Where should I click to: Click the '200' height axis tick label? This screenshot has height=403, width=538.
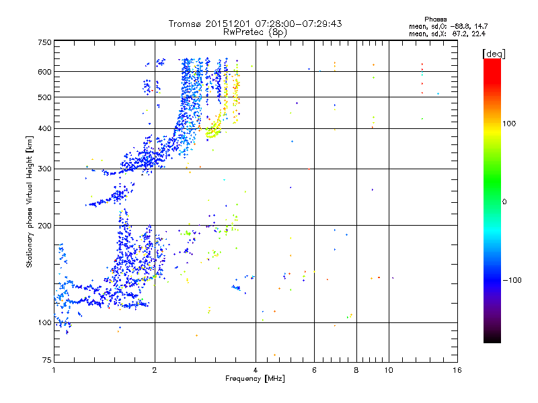(x=44, y=226)
